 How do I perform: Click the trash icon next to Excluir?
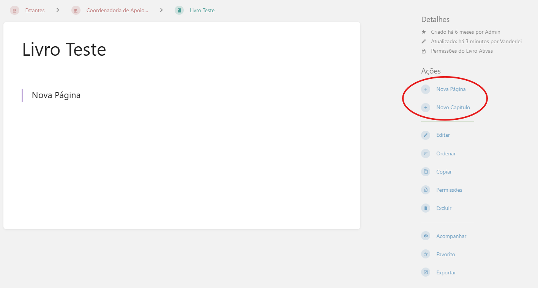426,208
